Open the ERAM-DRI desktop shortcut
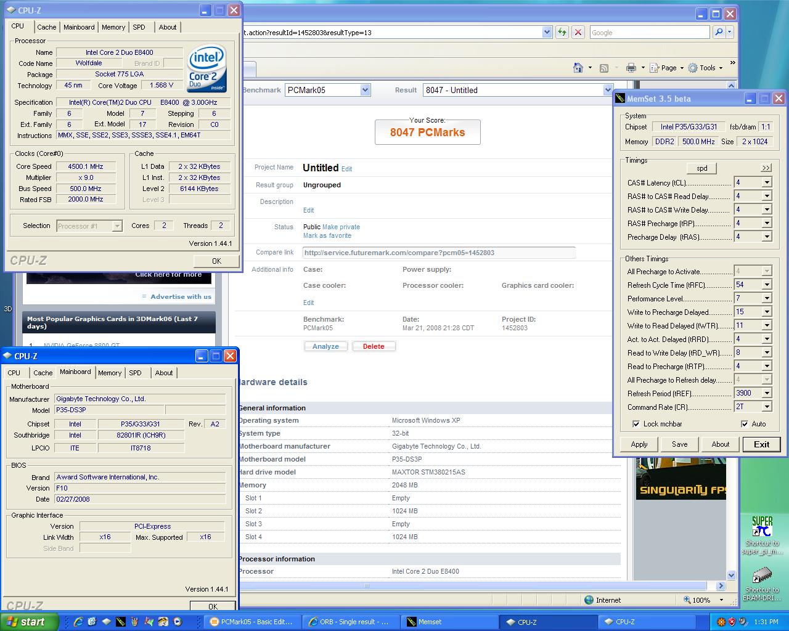The width and height of the screenshot is (789, 631). 762,584
